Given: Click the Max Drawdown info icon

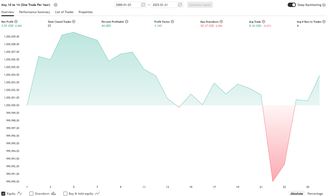Looking at the screenshot, I should click(x=221, y=22).
